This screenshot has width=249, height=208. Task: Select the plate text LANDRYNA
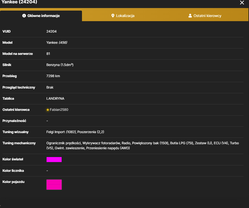pos(55,99)
